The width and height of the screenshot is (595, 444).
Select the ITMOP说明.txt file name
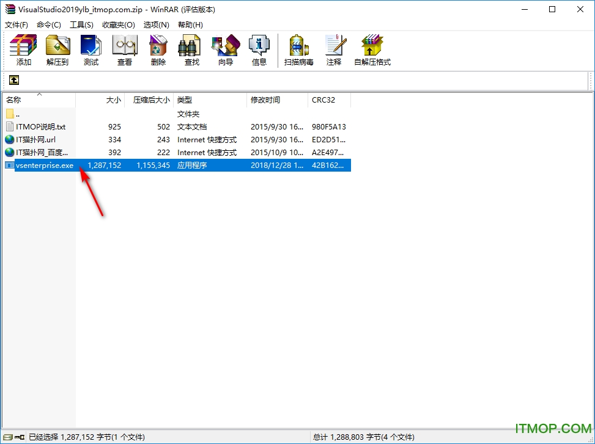click(40, 126)
